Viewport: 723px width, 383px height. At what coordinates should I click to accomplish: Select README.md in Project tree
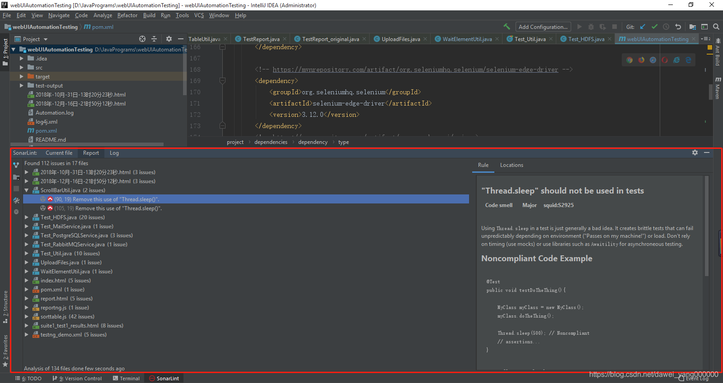click(x=51, y=140)
